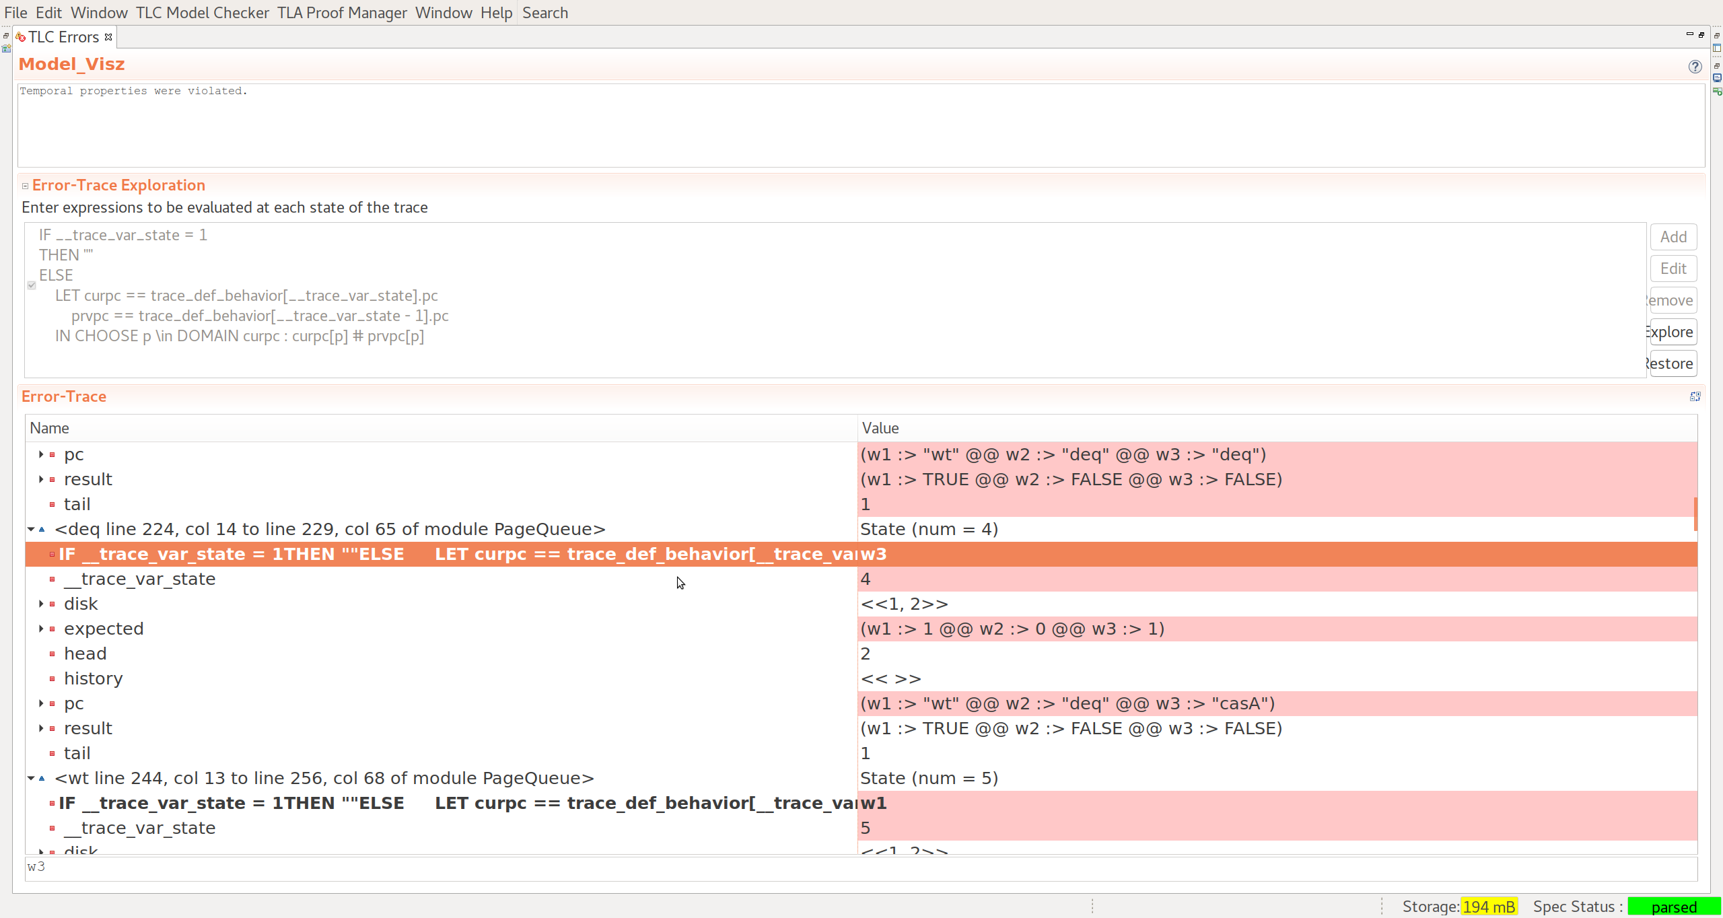Collapse the Error-Trace Exploration section
The width and height of the screenshot is (1723, 918).
pos(24,185)
